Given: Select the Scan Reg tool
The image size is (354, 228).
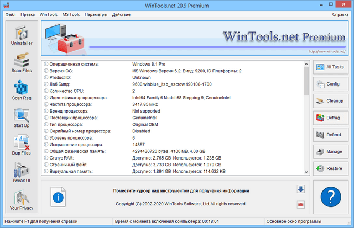Looking at the screenshot, I should [22, 90].
